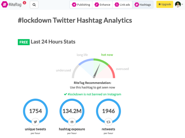This screenshot has height=138, width=185.
Task: Click the green hot now gauge segment
Action: [101, 61]
